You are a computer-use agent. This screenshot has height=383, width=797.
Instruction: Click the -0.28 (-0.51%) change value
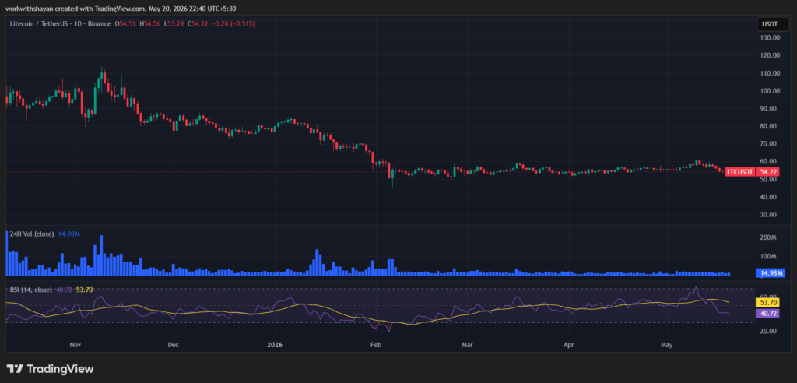(x=232, y=23)
